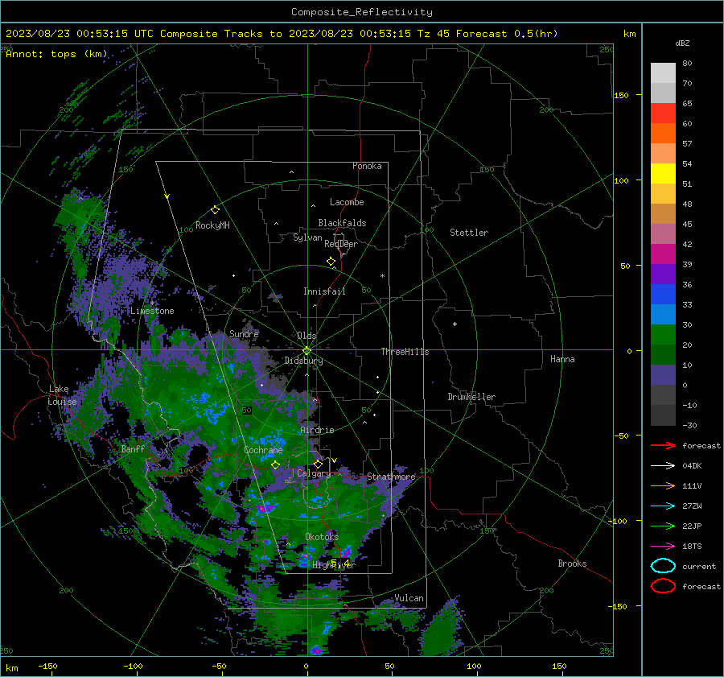Screen dimensions: 724x677
Task: Click the bright yellow swatch between 54 and 51
Action: [663, 174]
